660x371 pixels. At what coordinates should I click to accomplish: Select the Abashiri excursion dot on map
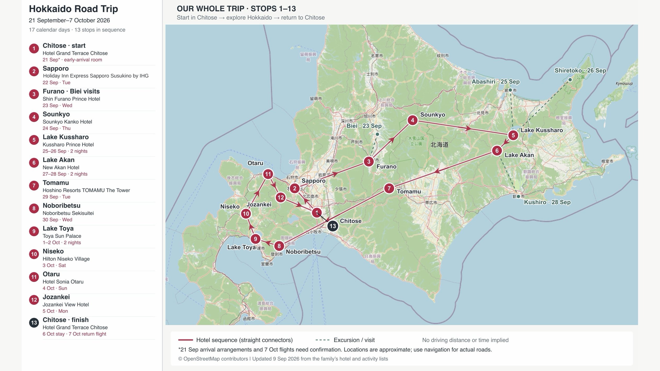click(x=510, y=90)
